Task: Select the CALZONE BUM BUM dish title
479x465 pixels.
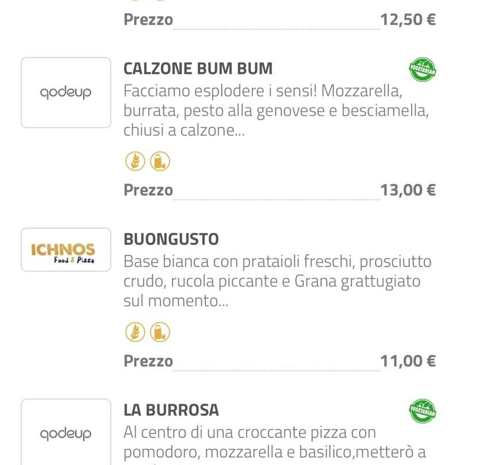Action: [x=198, y=68]
